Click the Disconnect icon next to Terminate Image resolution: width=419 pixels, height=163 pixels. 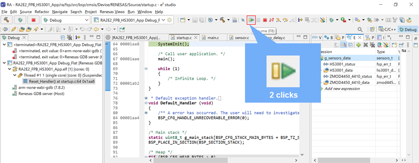pyautogui.click(x=272, y=20)
